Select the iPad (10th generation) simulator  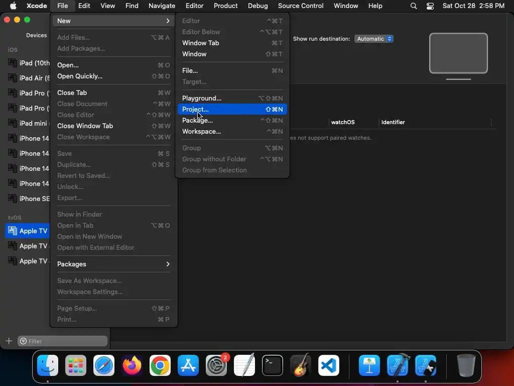[29, 63]
